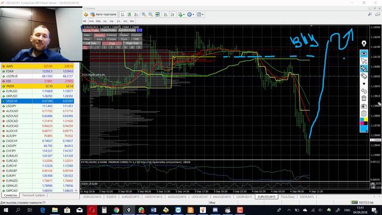Click the undo arrow in drawing toolbar

tap(363, 91)
